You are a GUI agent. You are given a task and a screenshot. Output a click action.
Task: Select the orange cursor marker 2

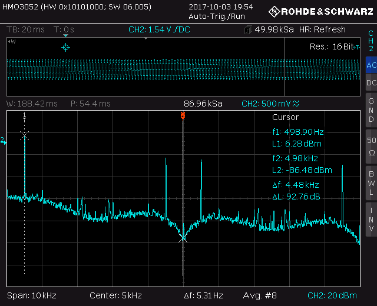183,115
